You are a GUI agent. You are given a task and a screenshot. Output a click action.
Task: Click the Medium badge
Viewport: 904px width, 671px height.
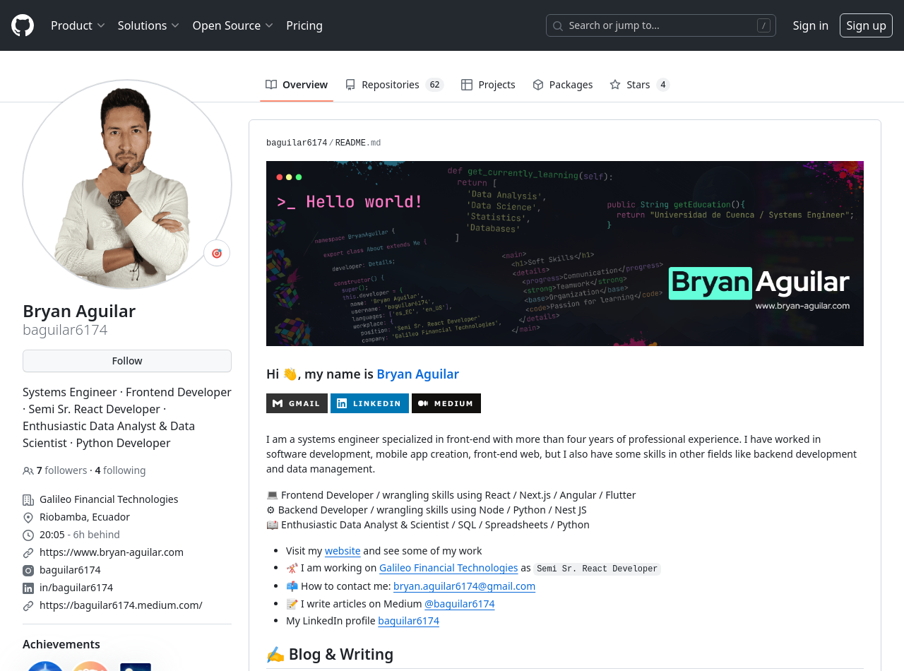446,403
